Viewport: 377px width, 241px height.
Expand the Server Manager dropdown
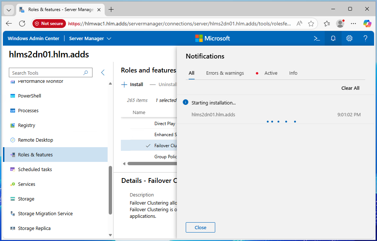coord(90,38)
